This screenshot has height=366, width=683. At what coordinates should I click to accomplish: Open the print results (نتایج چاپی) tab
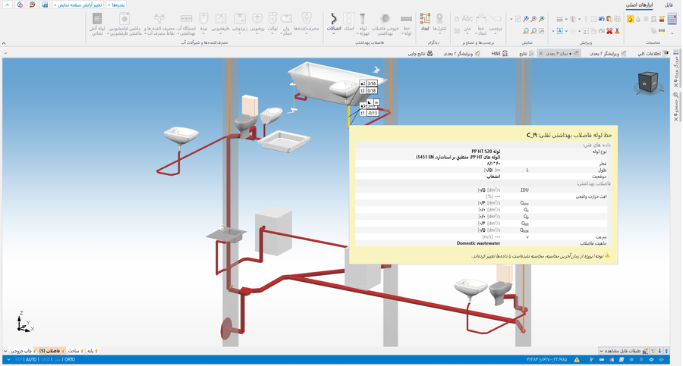click(x=420, y=54)
